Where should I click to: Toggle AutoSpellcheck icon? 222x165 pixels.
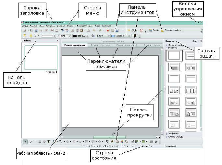point(67,30)
